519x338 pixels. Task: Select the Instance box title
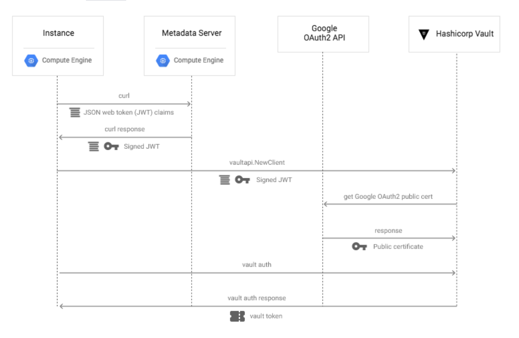click(x=58, y=33)
